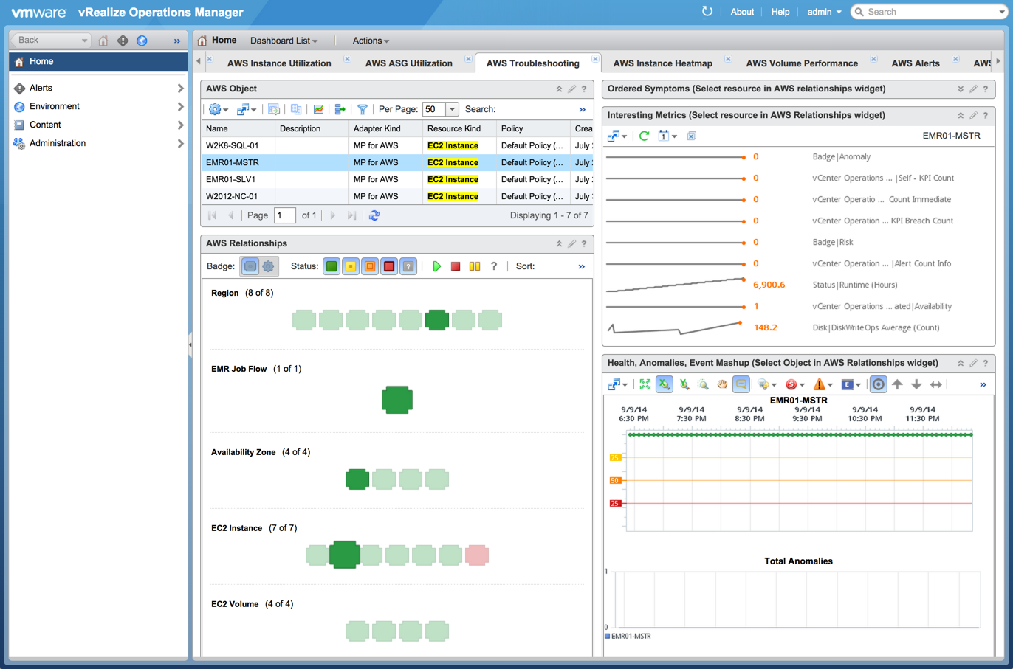Click the refresh icon in top header bar
Screen dimensions: 1013x669
tap(707, 12)
